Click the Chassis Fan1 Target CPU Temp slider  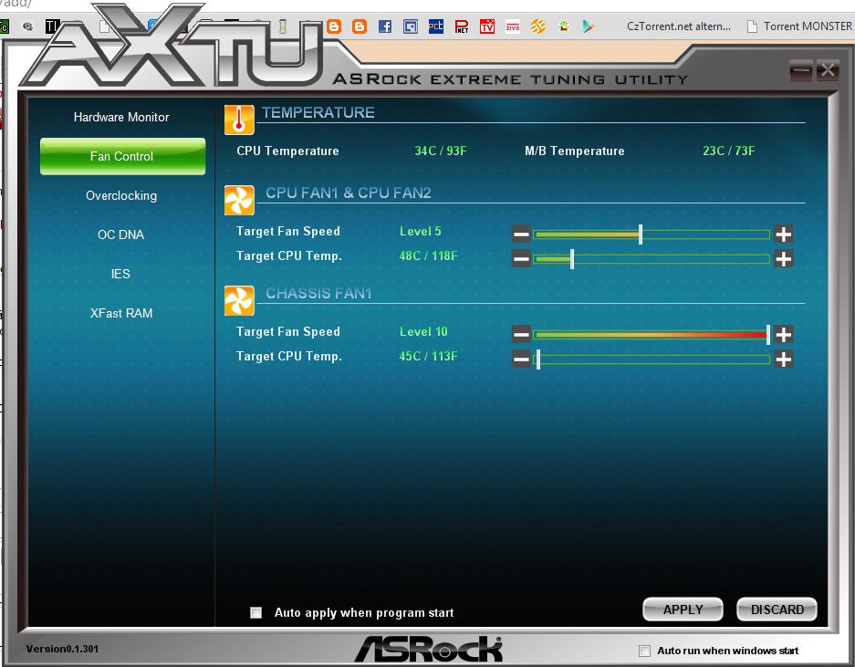tap(652, 359)
